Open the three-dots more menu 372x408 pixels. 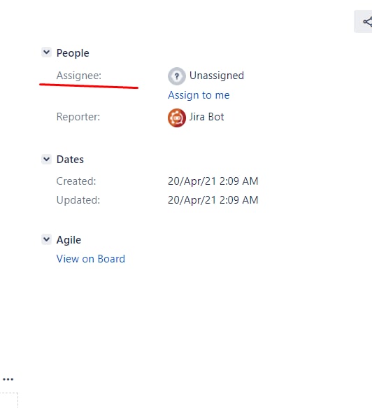click(8, 379)
